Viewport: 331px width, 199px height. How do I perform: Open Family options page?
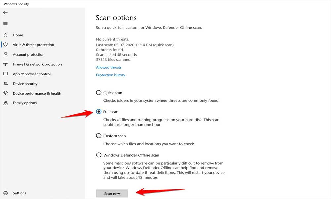(x=25, y=103)
